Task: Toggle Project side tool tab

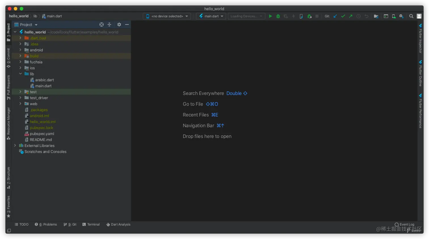Action: pyautogui.click(x=9, y=32)
